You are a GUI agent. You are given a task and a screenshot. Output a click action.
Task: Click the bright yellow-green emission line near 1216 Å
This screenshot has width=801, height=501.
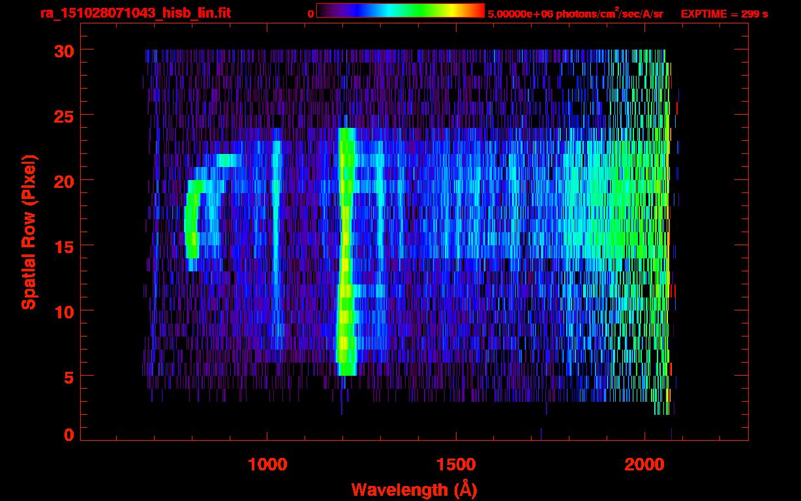coord(346,251)
